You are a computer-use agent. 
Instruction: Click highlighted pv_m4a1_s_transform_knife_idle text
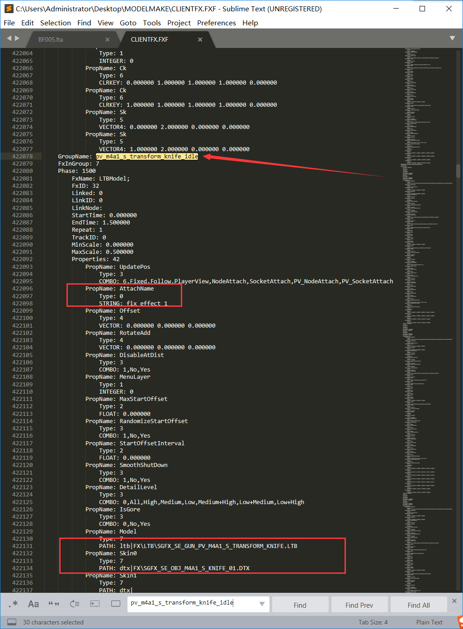[x=147, y=156]
